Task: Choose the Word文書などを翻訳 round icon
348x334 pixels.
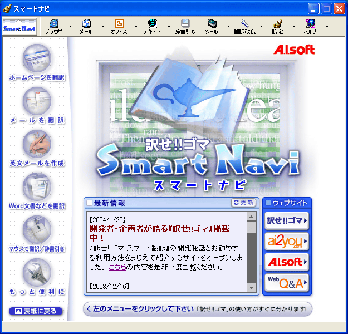Action: click(37, 186)
